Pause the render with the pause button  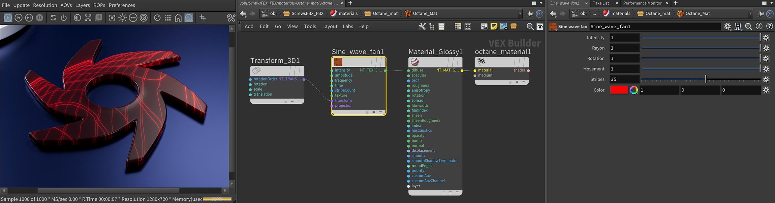39,17
